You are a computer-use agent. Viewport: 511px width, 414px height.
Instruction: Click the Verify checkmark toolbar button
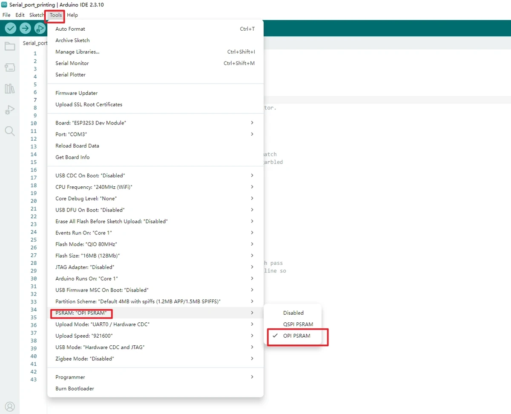[x=11, y=29]
